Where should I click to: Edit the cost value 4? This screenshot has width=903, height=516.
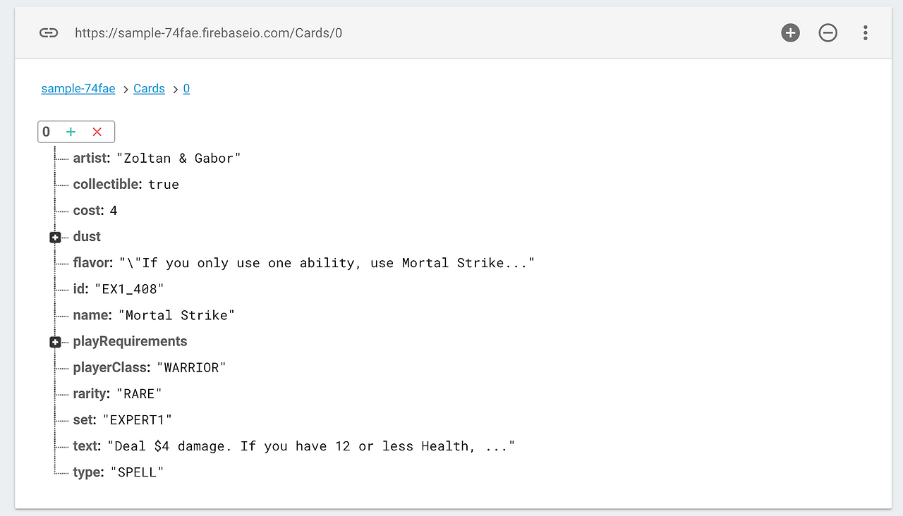(114, 211)
